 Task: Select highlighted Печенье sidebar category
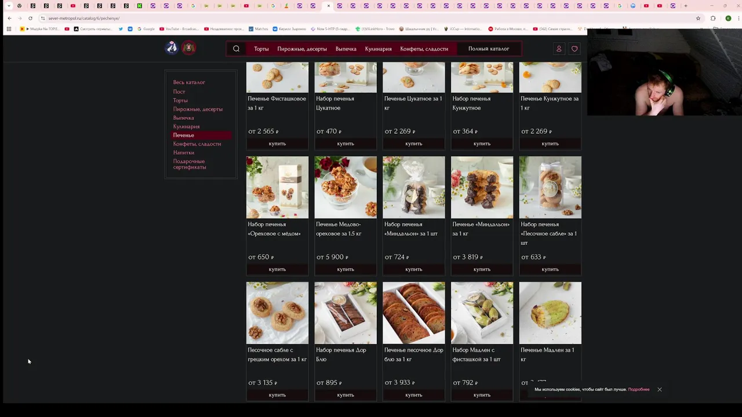point(201,135)
